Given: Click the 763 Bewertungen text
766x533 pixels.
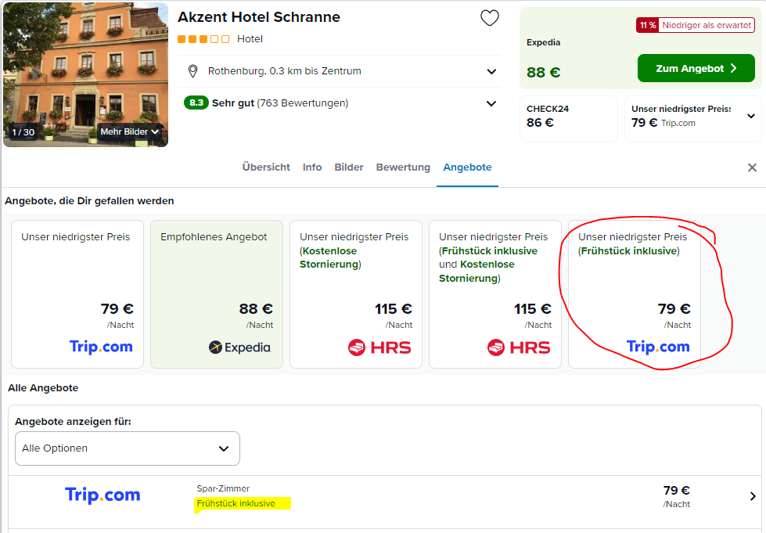Looking at the screenshot, I should (x=302, y=103).
